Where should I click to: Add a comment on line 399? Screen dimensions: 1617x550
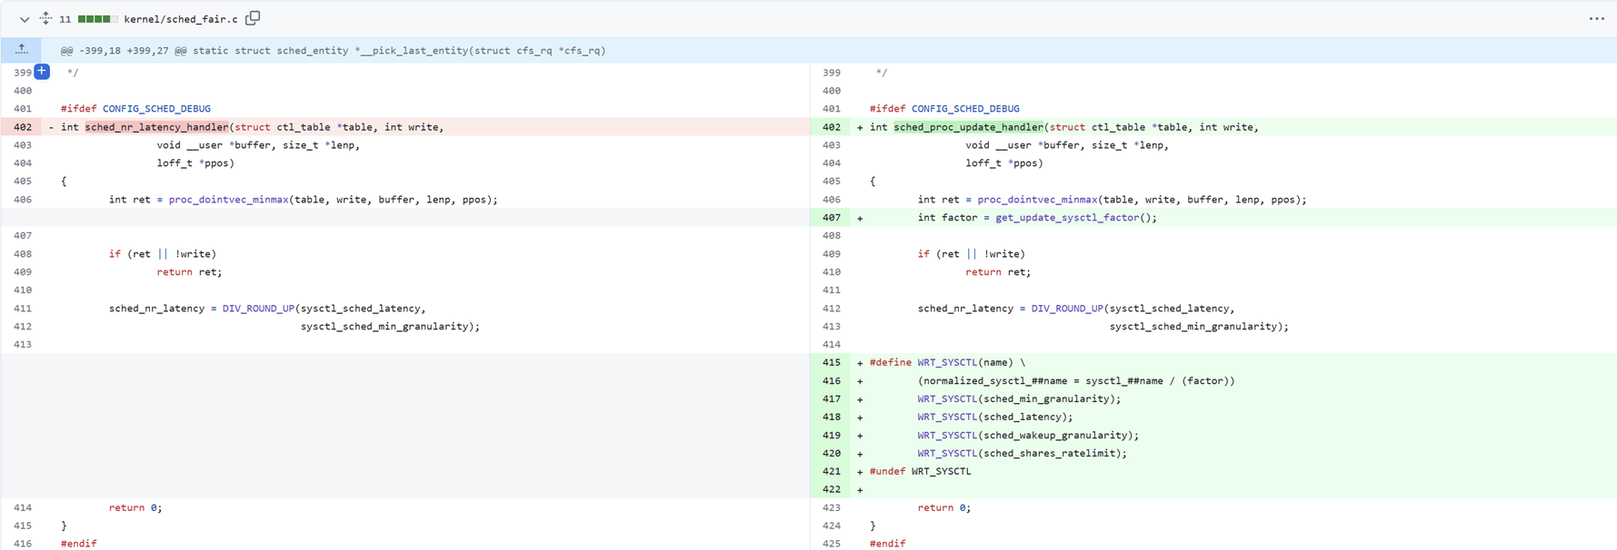42,72
